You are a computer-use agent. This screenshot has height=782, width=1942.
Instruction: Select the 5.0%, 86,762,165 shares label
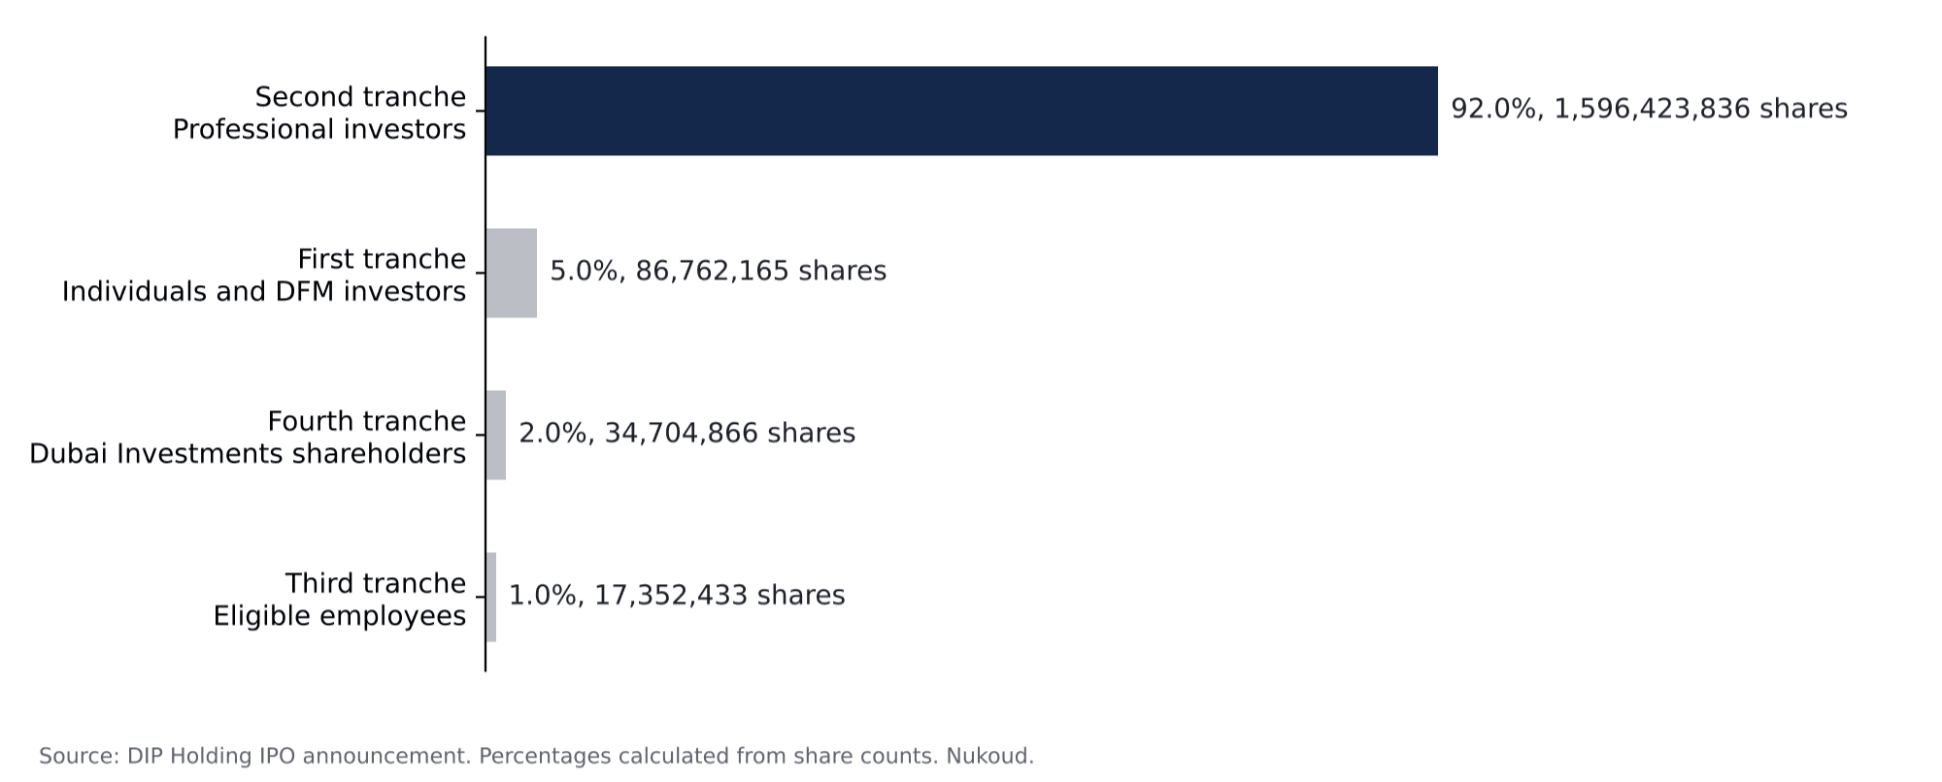pyautogui.click(x=719, y=271)
